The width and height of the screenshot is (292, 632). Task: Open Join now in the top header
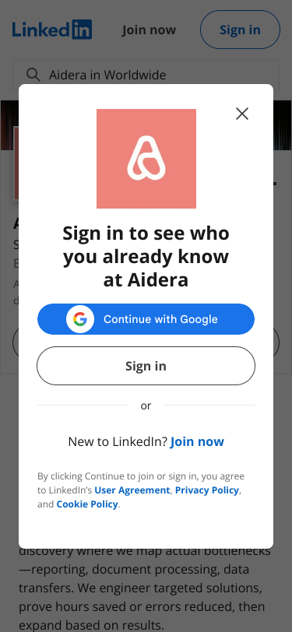(x=149, y=30)
